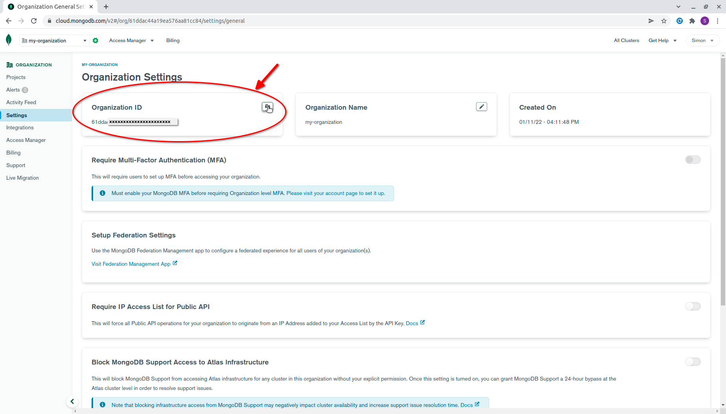
Task: Open Support in the sidebar
Action: pos(16,165)
